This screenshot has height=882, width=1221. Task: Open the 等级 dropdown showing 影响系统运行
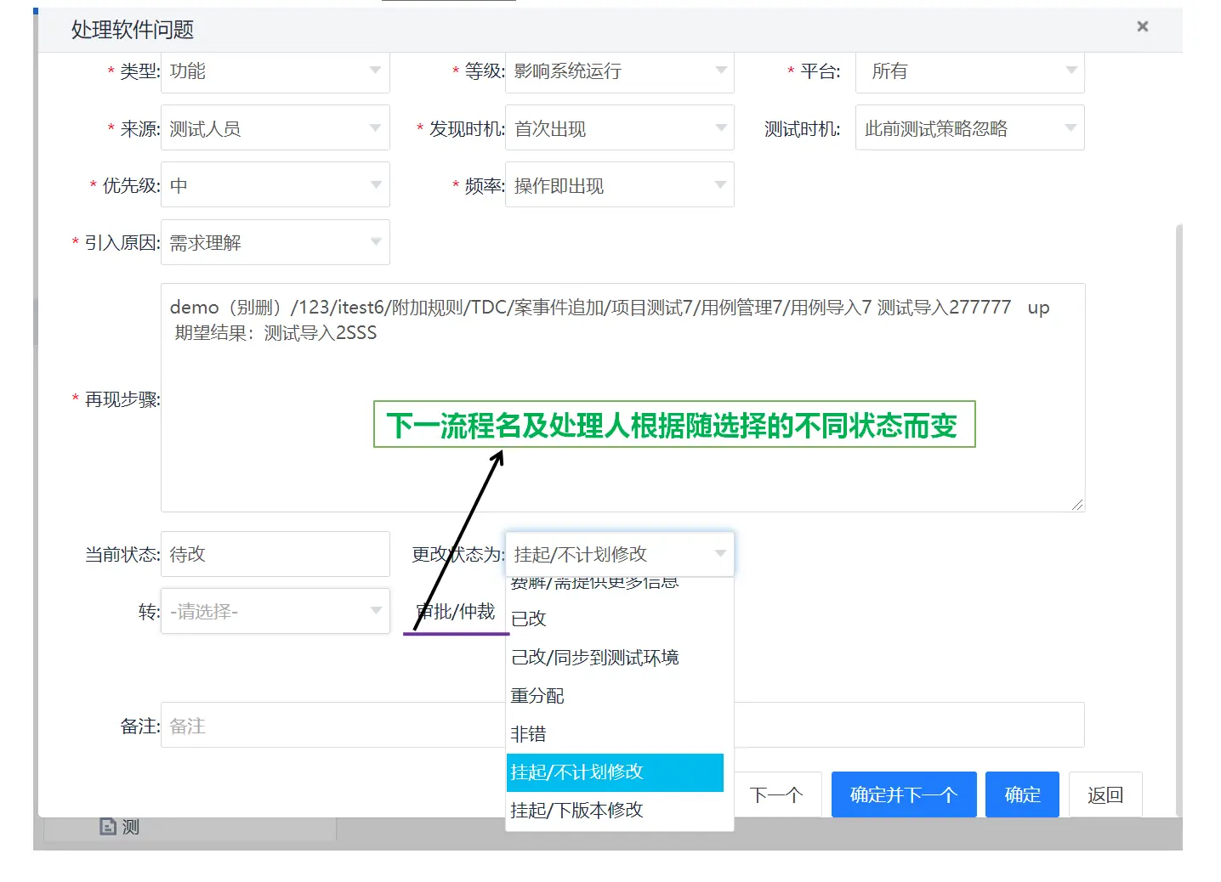[x=620, y=71]
